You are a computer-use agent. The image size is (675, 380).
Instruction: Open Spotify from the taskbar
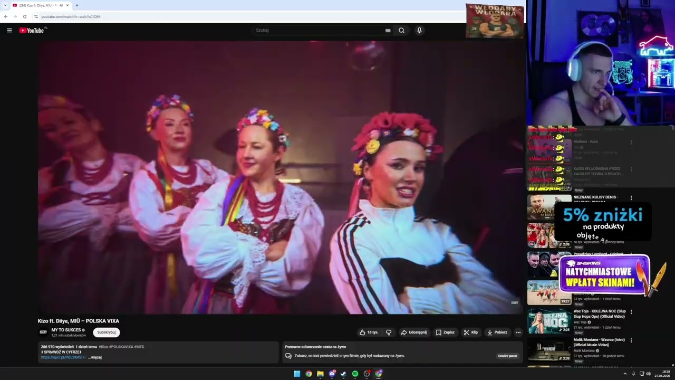[x=355, y=374]
